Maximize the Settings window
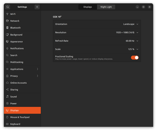The height and width of the screenshot is (131, 157). 143,7
